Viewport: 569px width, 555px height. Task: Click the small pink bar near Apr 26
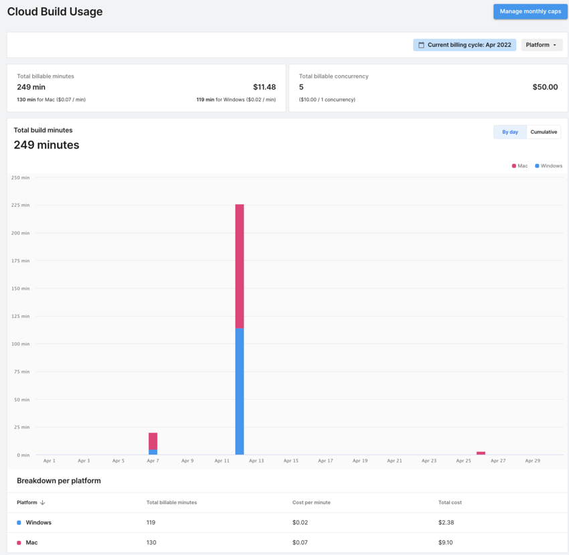481,453
